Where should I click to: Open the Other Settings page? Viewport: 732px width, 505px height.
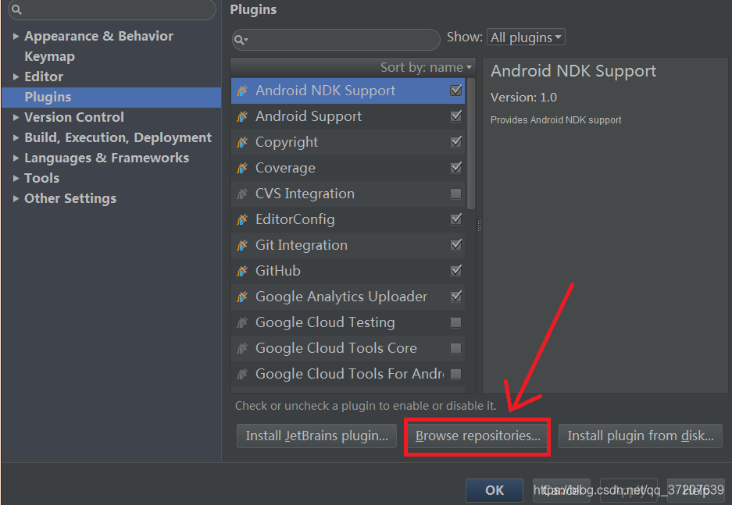coord(70,198)
